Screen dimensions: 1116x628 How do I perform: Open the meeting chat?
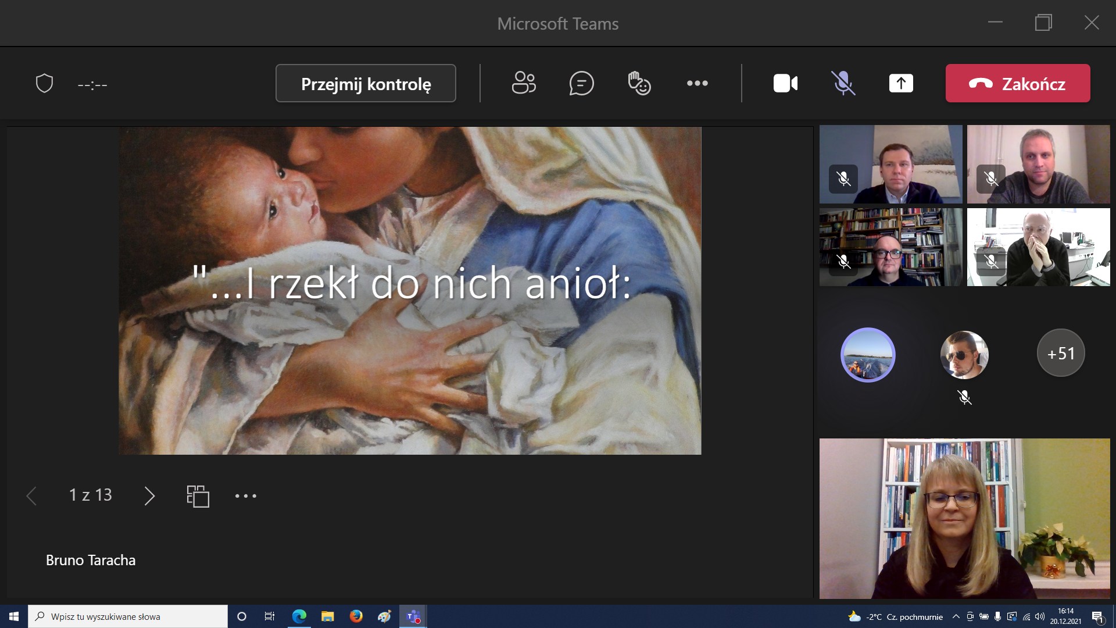point(581,83)
